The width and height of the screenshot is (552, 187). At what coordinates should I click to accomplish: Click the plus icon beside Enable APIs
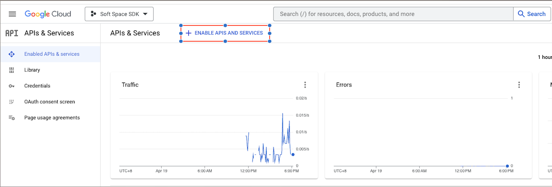[188, 33]
